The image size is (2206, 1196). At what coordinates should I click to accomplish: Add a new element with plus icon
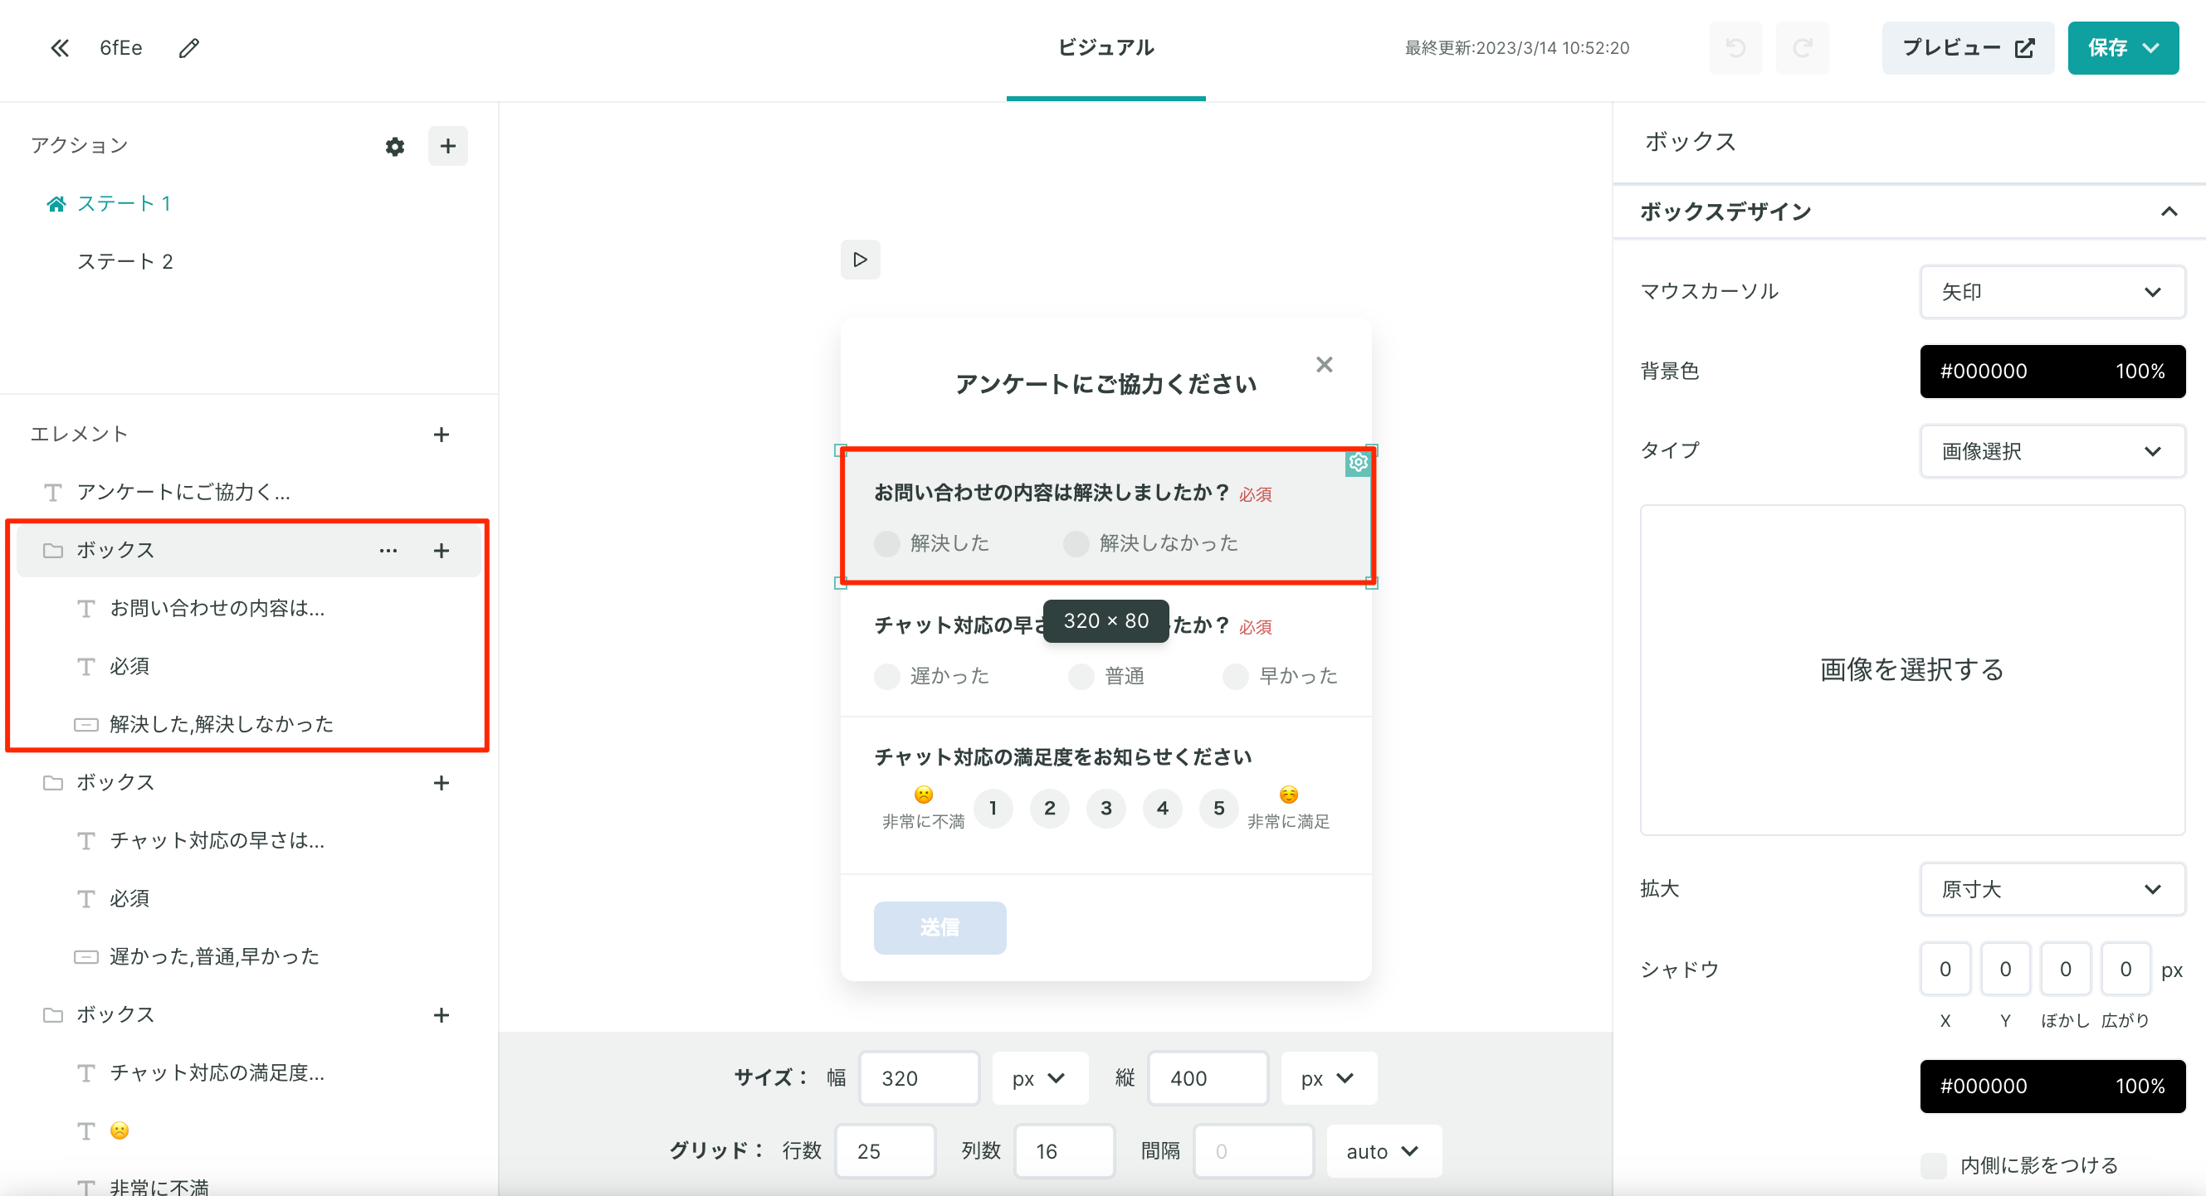pyautogui.click(x=441, y=435)
